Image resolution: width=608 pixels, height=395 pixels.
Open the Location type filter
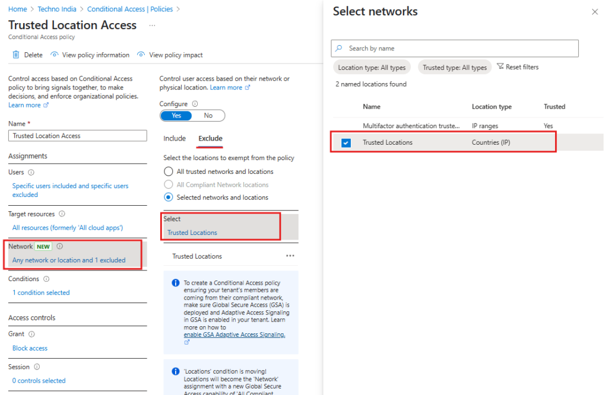[372, 67]
